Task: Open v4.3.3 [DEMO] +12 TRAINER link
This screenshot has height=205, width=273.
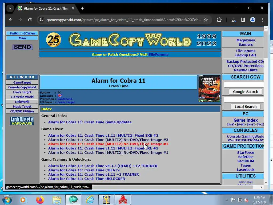Action: pos(103,166)
